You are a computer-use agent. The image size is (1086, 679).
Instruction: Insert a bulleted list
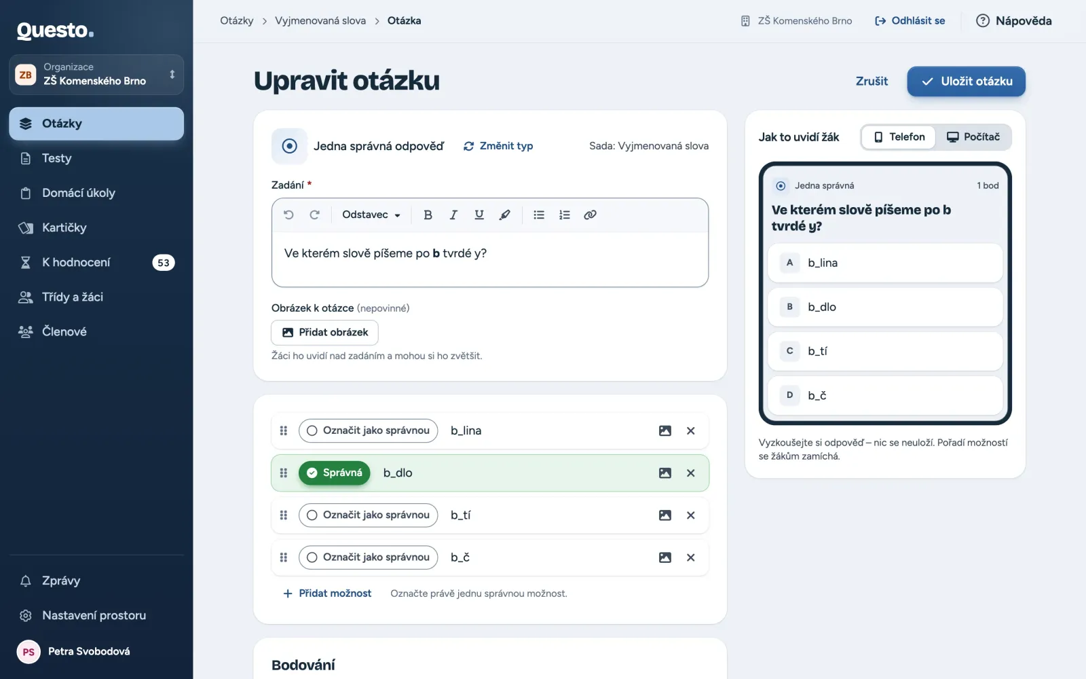[539, 215]
